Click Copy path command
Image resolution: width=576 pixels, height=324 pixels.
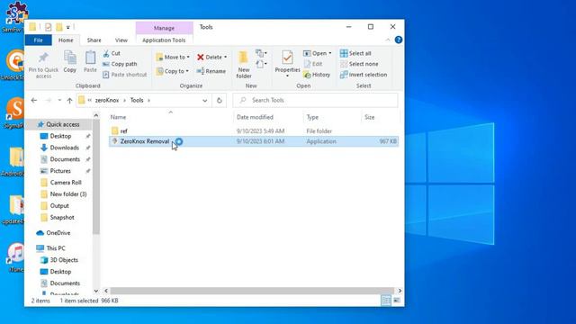tap(120, 64)
